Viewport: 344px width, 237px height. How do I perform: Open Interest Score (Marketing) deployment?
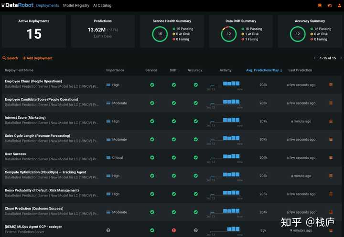click(25, 118)
